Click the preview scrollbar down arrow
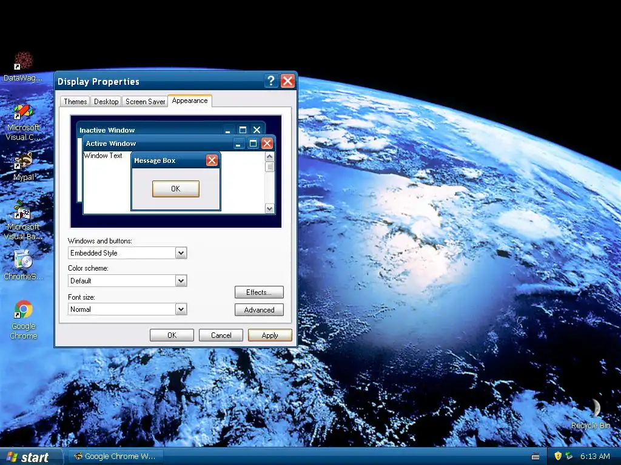 tap(270, 208)
